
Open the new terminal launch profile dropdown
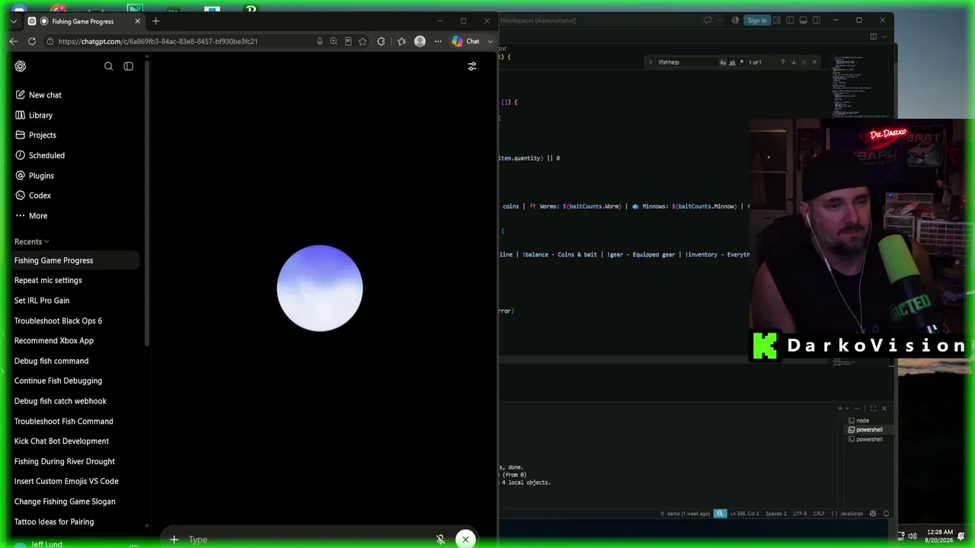[x=847, y=409]
